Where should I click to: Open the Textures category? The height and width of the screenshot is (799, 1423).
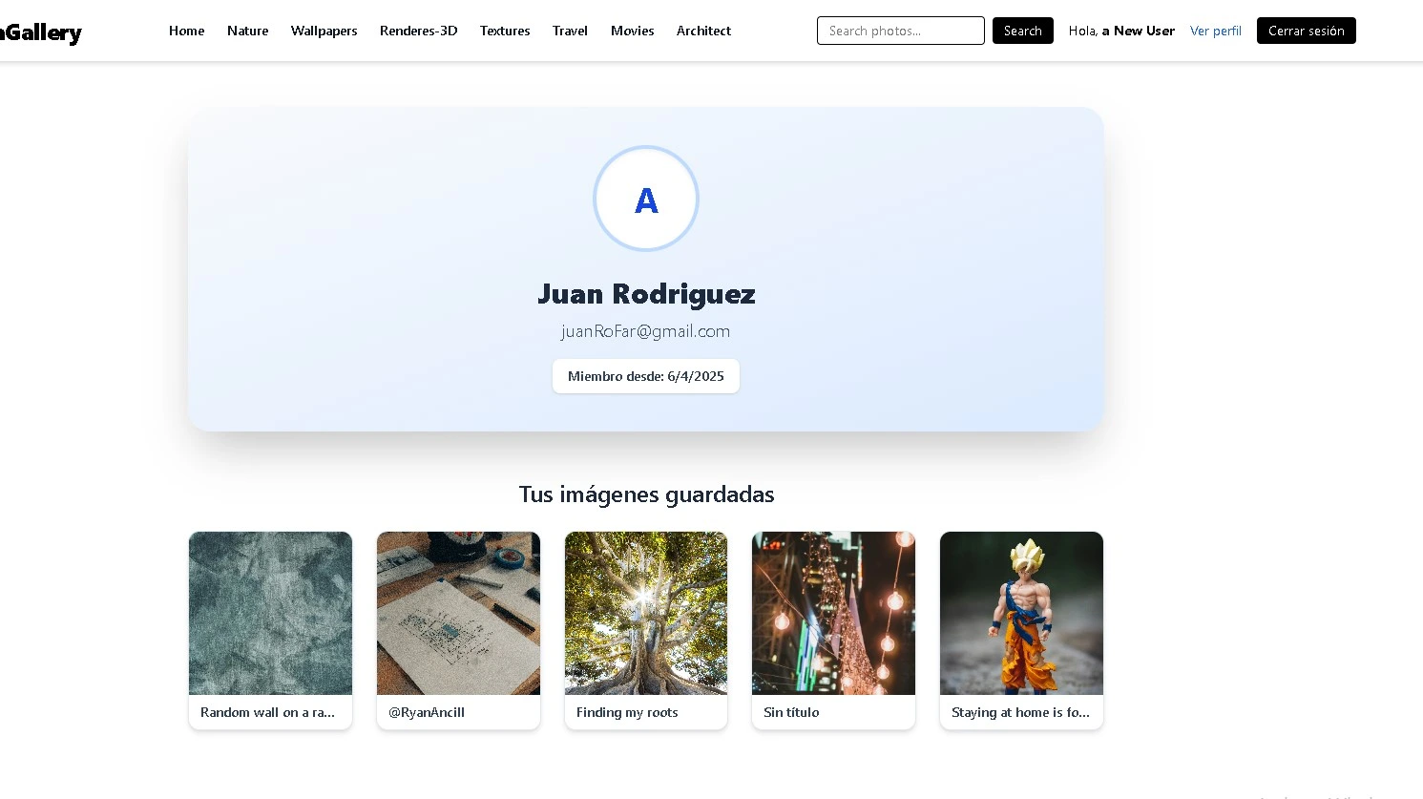pyautogui.click(x=505, y=31)
